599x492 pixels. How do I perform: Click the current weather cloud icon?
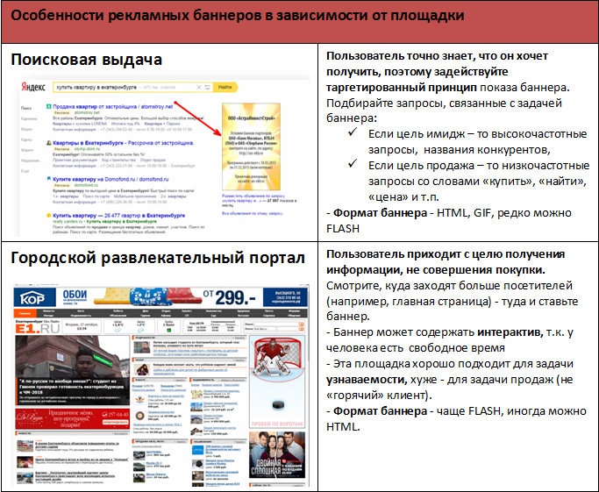coord(118,330)
